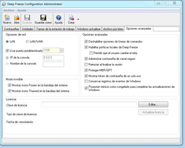Click the Fecha de vencimiento label
The width and height of the screenshot is (185, 148).
pos(20,122)
